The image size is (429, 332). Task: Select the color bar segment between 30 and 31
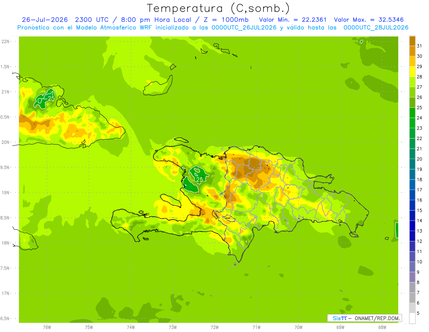pos(412,51)
